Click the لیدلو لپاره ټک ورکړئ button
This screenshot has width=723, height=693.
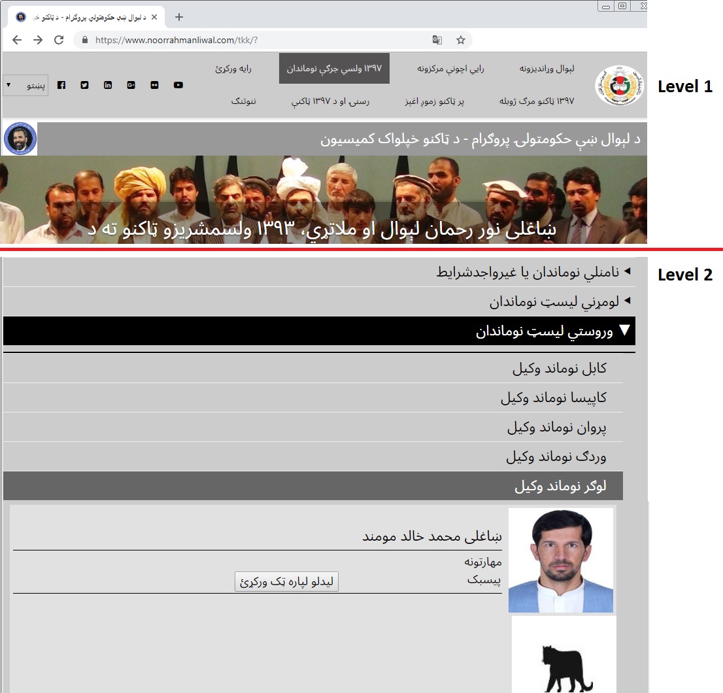286,581
